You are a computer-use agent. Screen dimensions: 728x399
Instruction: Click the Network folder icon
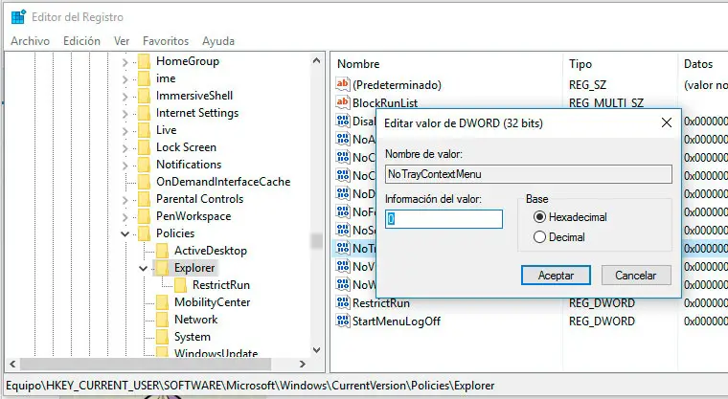coord(163,320)
